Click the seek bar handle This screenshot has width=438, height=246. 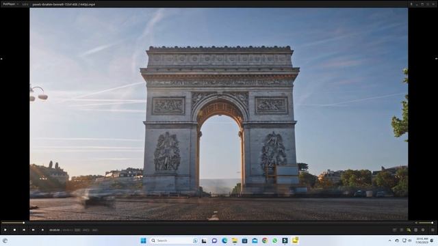click(24, 223)
